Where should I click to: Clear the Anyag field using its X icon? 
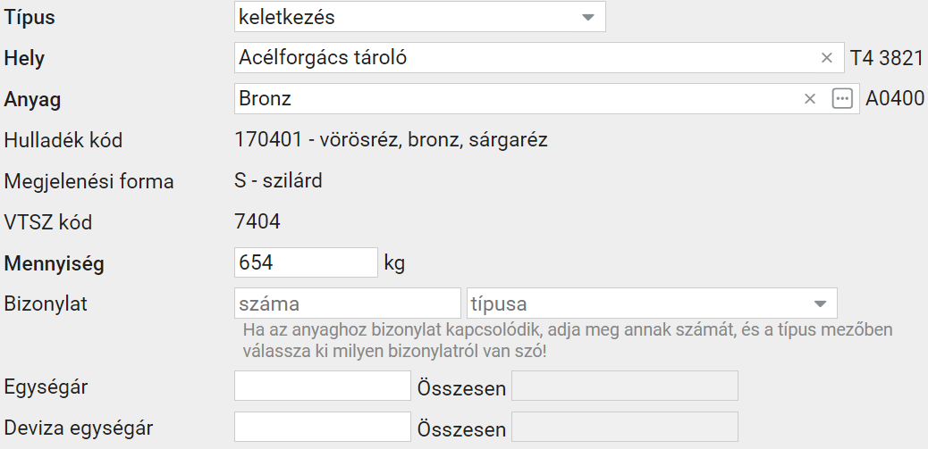click(810, 99)
